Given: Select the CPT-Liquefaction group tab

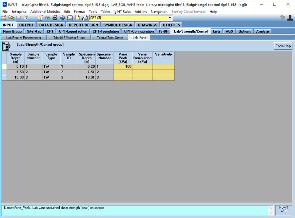Looking at the screenshot, I should coord(73,31).
